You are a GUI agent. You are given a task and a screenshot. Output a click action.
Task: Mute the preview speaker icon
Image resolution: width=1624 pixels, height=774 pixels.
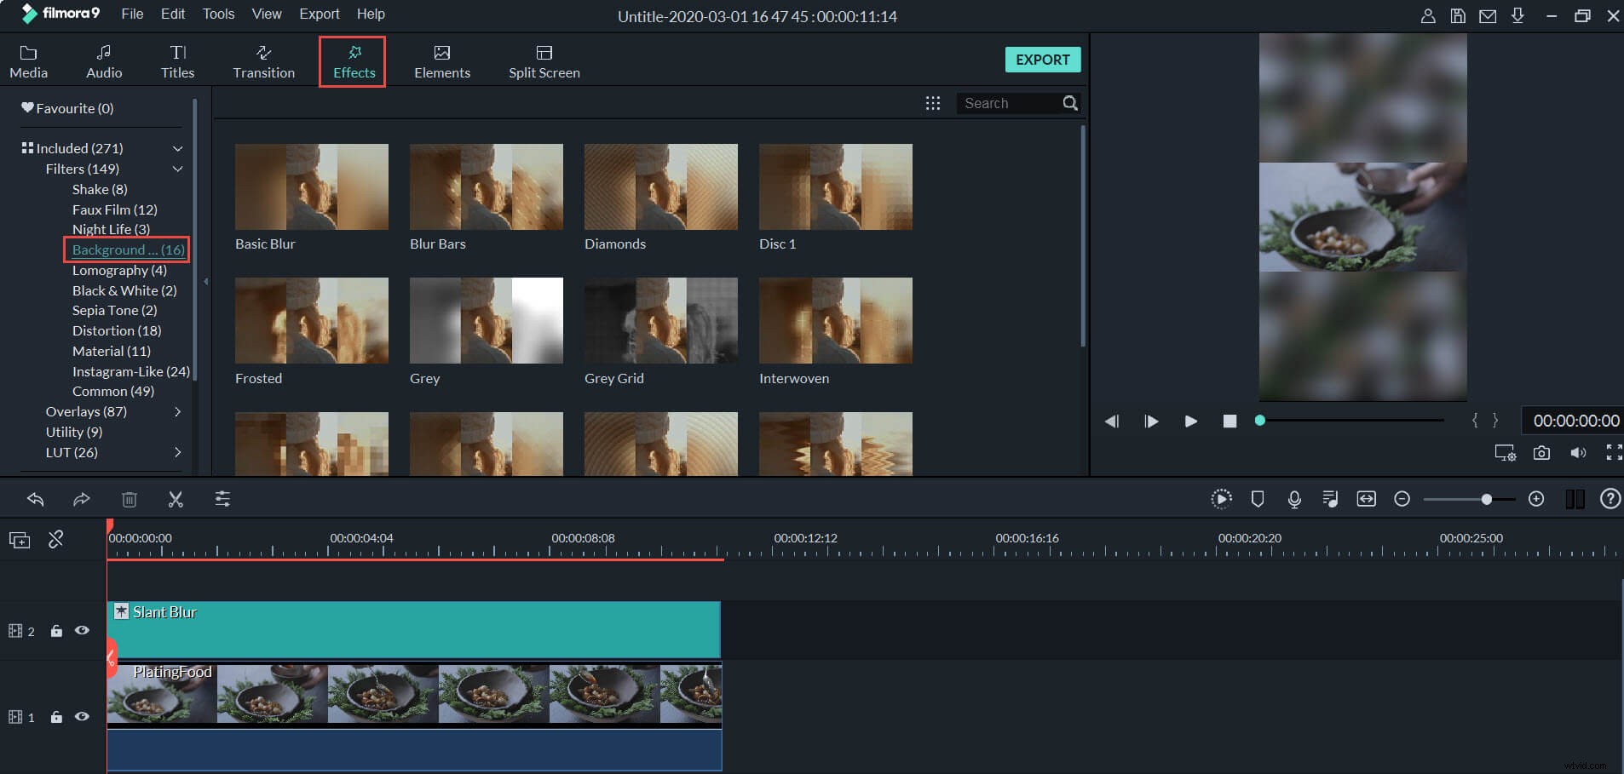coord(1578,453)
